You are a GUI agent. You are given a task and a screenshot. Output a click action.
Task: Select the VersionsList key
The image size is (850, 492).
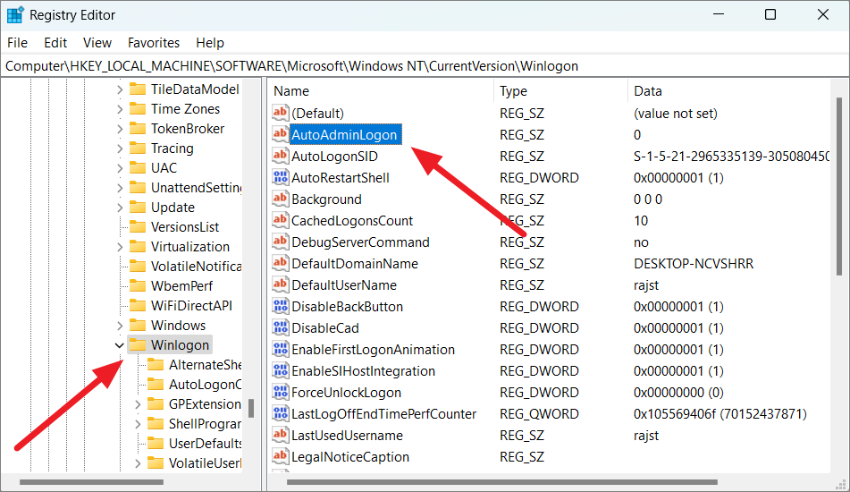pos(185,226)
